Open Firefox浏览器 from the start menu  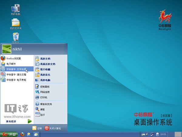[x=14, y=58]
